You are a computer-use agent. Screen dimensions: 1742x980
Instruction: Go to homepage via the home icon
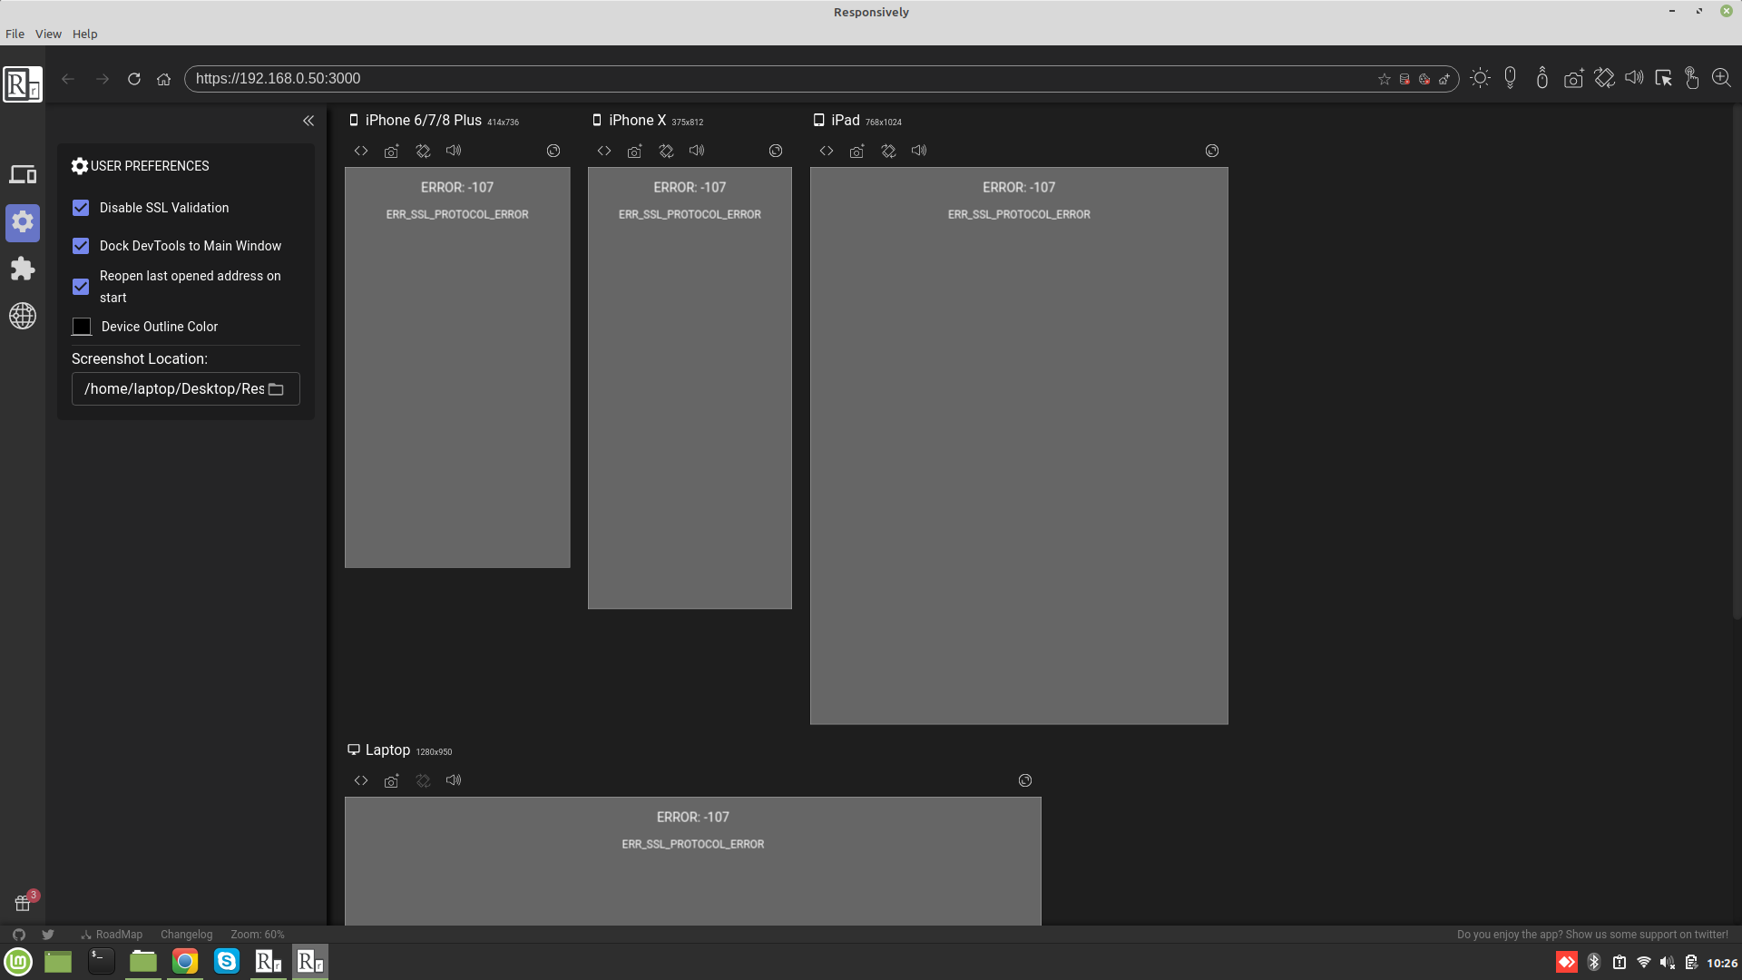(x=163, y=79)
